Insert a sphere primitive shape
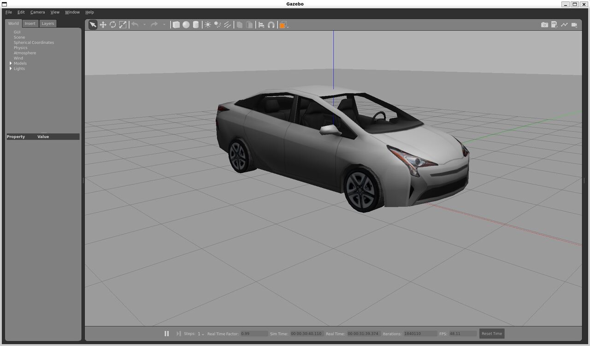Screen dimensions: 590x346 pyautogui.click(x=186, y=25)
